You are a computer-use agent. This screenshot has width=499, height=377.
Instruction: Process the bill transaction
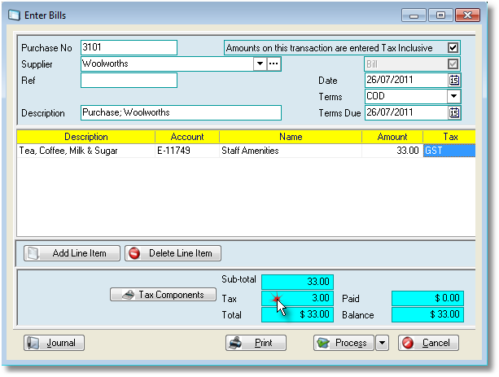343,343
